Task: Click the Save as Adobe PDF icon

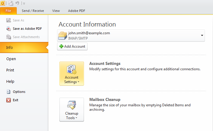Action: click(9, 29)
